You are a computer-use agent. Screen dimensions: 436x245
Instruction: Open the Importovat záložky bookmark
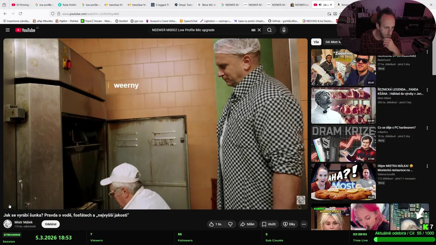click(x=16, y=21)
